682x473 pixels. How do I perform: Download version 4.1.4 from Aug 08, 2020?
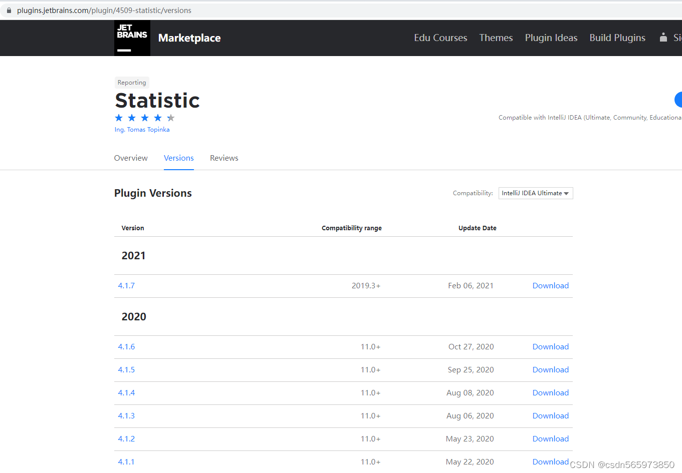(551, 393)
